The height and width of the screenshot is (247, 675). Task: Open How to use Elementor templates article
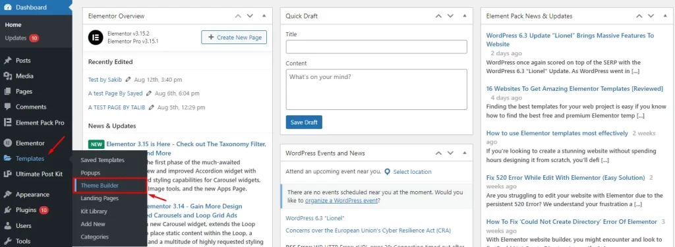(x=557, y=134)
